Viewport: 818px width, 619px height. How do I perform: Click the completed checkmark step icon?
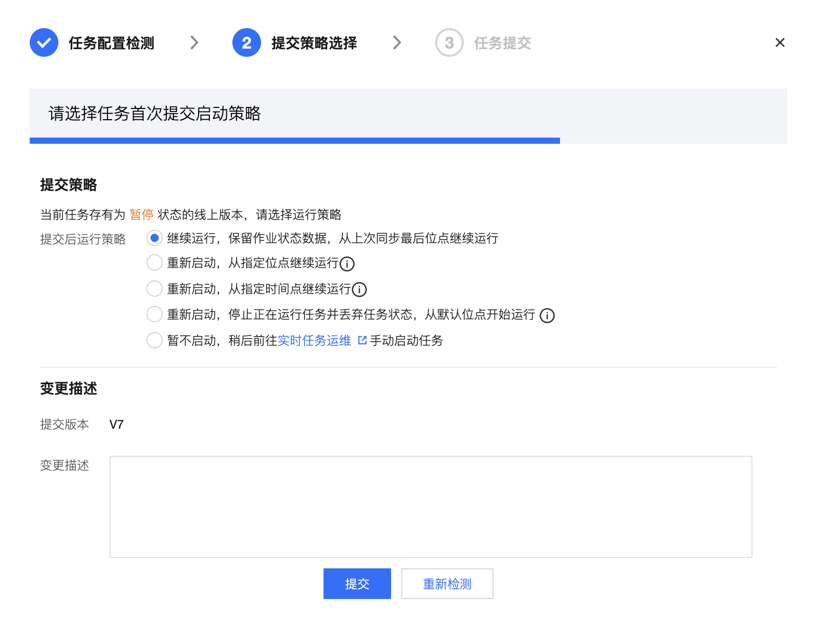tap(44, 42)
